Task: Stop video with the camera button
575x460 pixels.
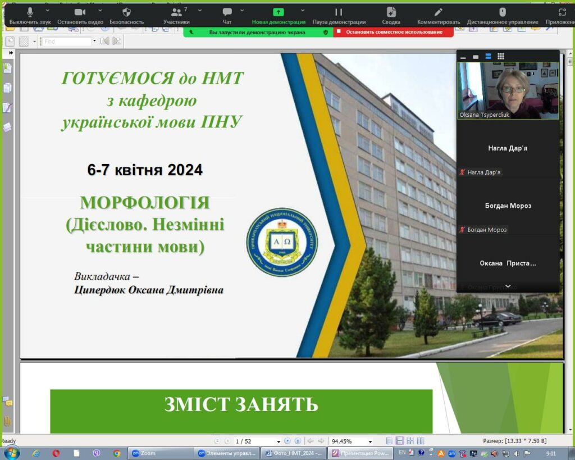Action: [80, 12]
